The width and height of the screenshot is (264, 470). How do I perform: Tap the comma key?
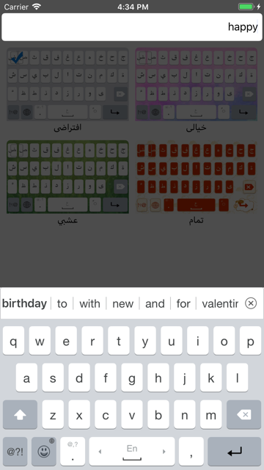[x=191, y=451]
